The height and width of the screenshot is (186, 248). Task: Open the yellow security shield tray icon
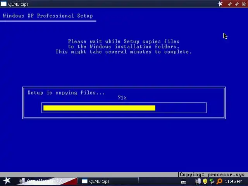point(205,181)
